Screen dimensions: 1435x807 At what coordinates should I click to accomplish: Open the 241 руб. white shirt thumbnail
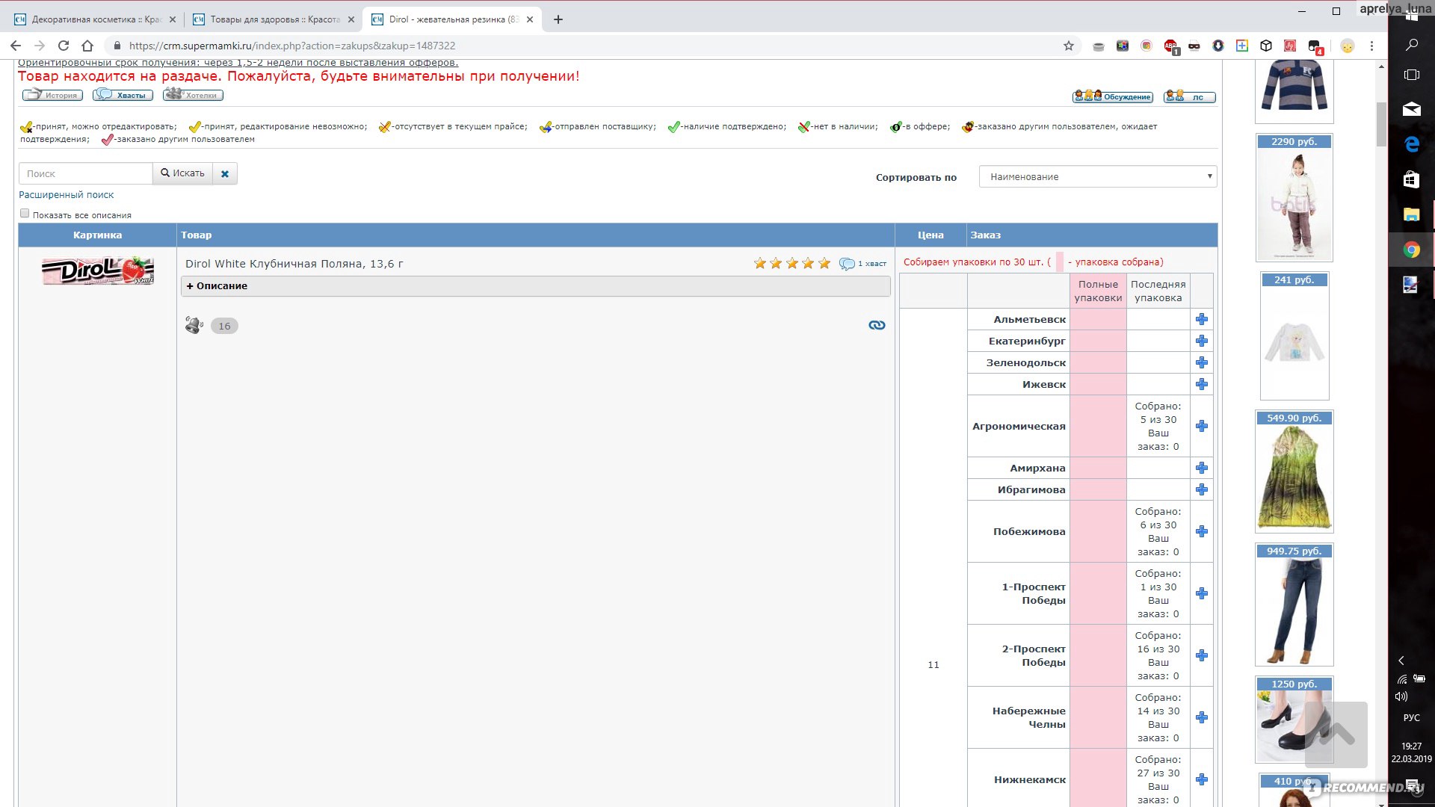click(1294, 336)
